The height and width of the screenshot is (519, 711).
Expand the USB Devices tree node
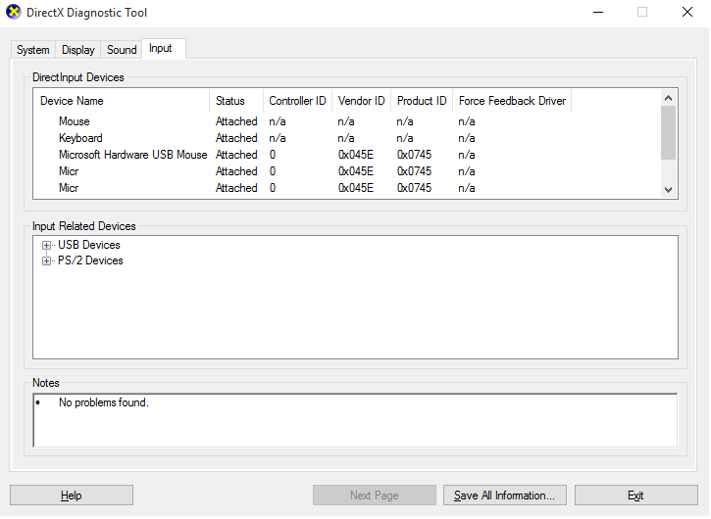click(46, 245)
